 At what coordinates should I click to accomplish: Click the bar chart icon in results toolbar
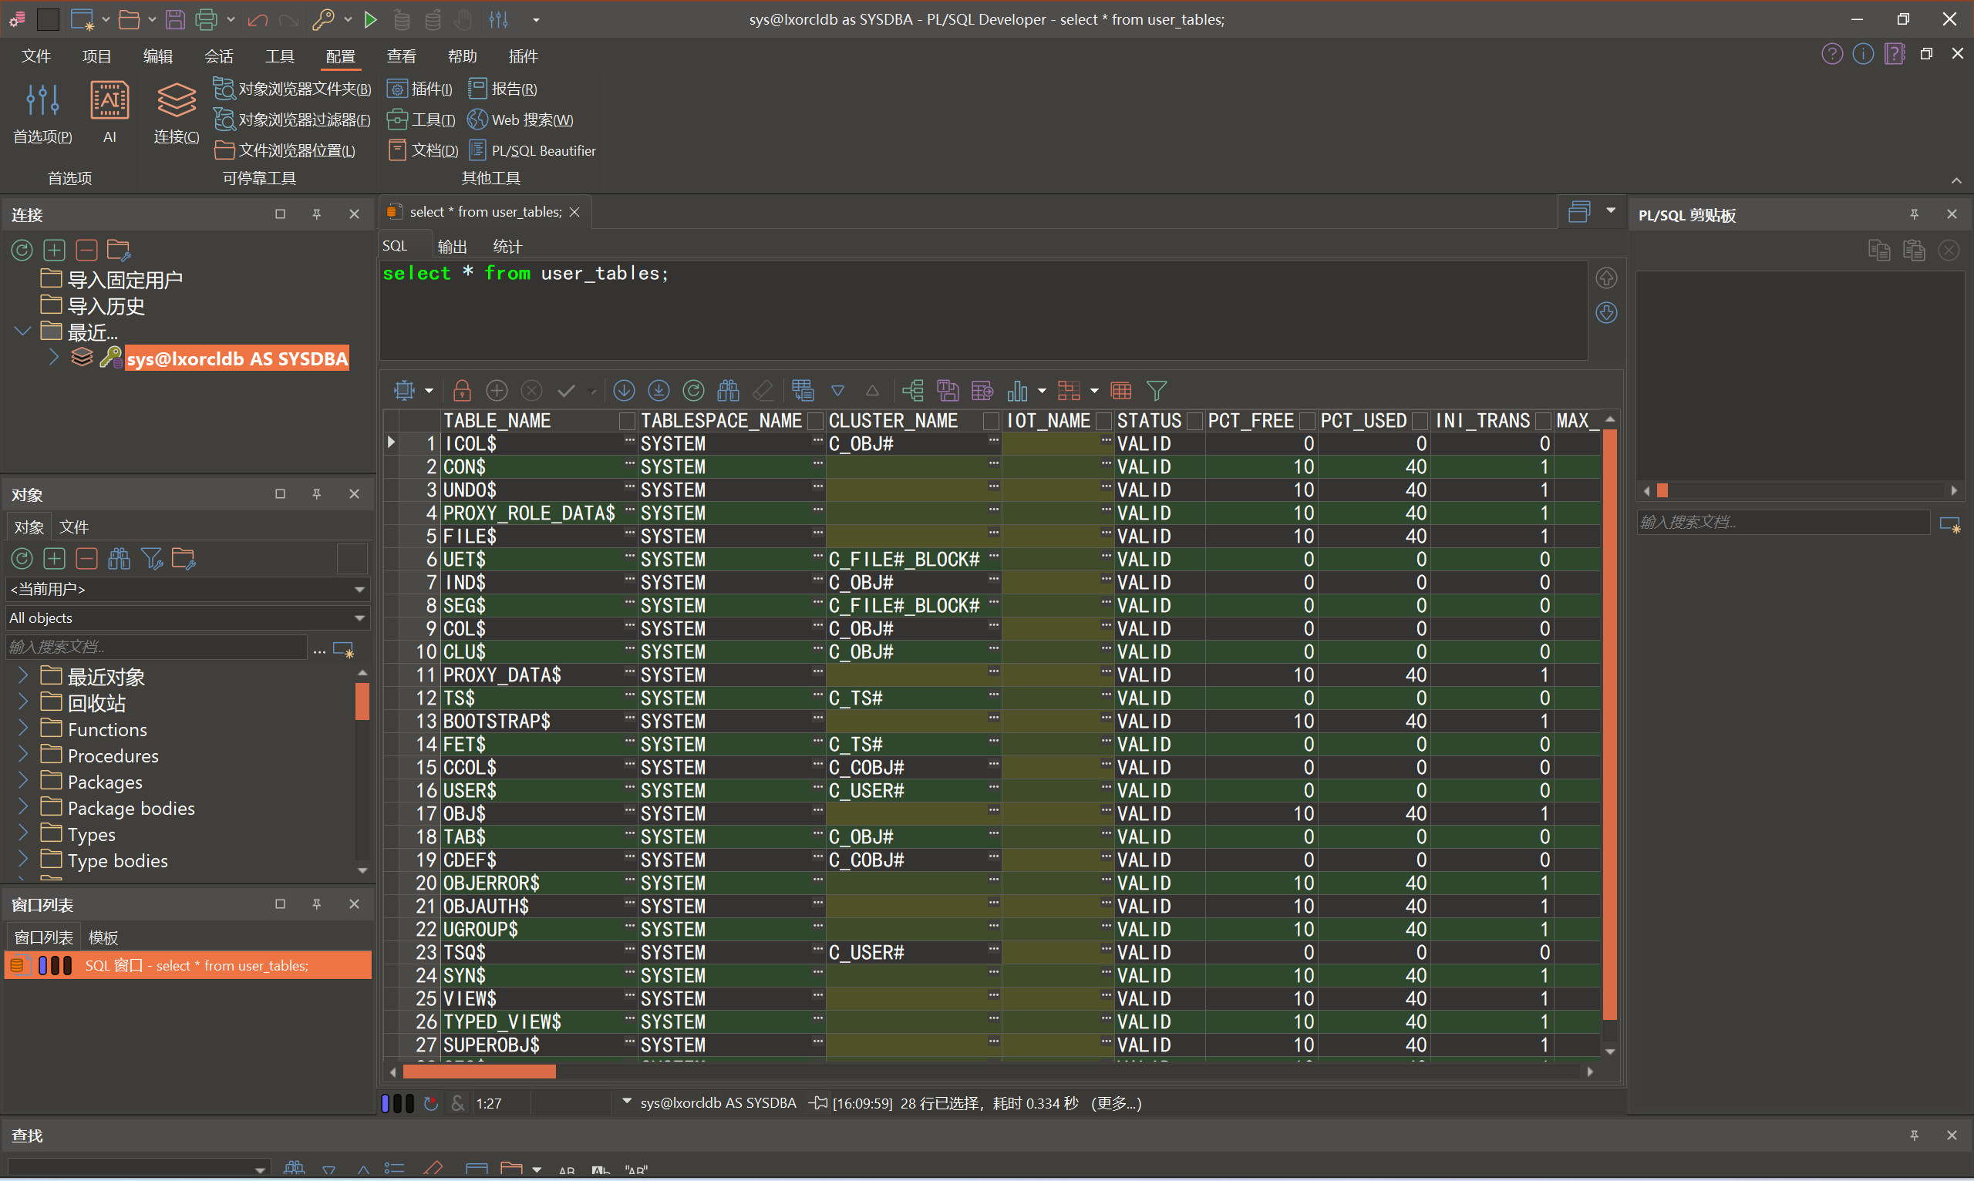click(x=1017, y=391)
